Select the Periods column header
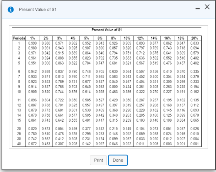The width and height of the screenshot is (216, 172). click(19, 38)
